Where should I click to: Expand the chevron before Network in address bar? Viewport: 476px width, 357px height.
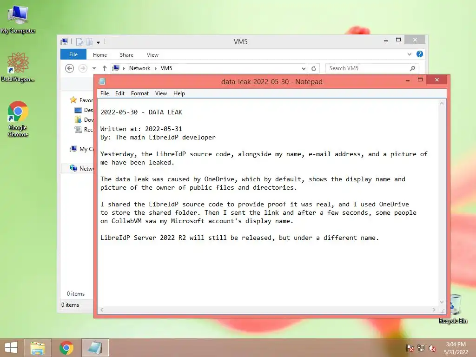pyautogui.click(x=124, y=68)
